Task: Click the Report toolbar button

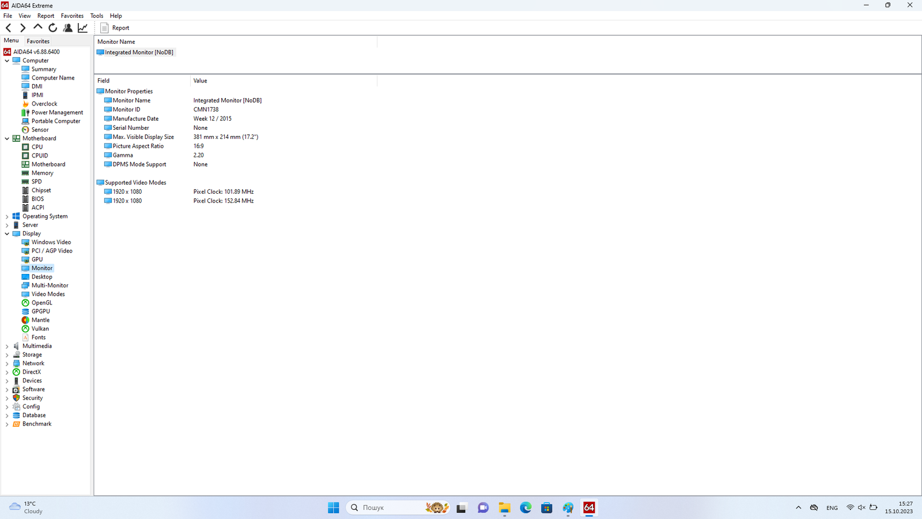Action: point(115,28)
